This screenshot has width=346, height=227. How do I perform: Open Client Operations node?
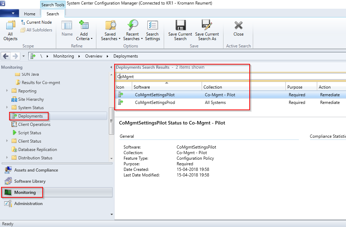click(x=31, y=124)
